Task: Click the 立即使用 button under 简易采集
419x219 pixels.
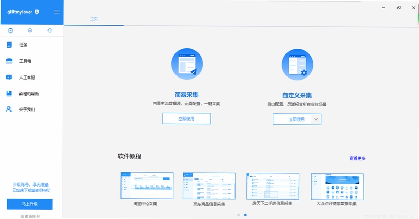Action: 186,118
